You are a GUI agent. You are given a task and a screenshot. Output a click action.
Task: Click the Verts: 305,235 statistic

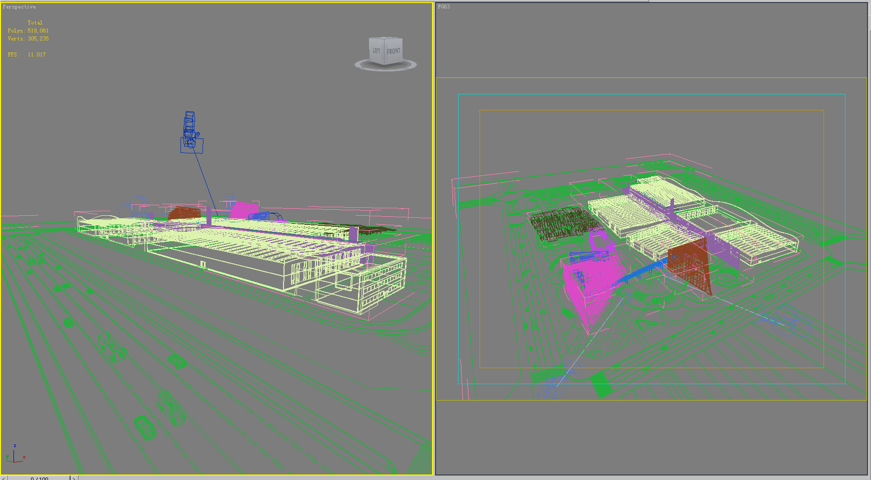coord(28,39)
